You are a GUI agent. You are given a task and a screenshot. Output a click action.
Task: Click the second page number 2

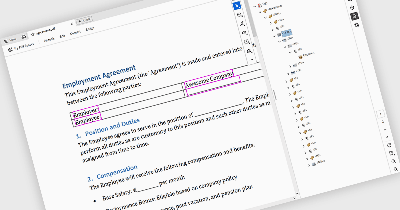pyautogui.click(x=383, y=122)
